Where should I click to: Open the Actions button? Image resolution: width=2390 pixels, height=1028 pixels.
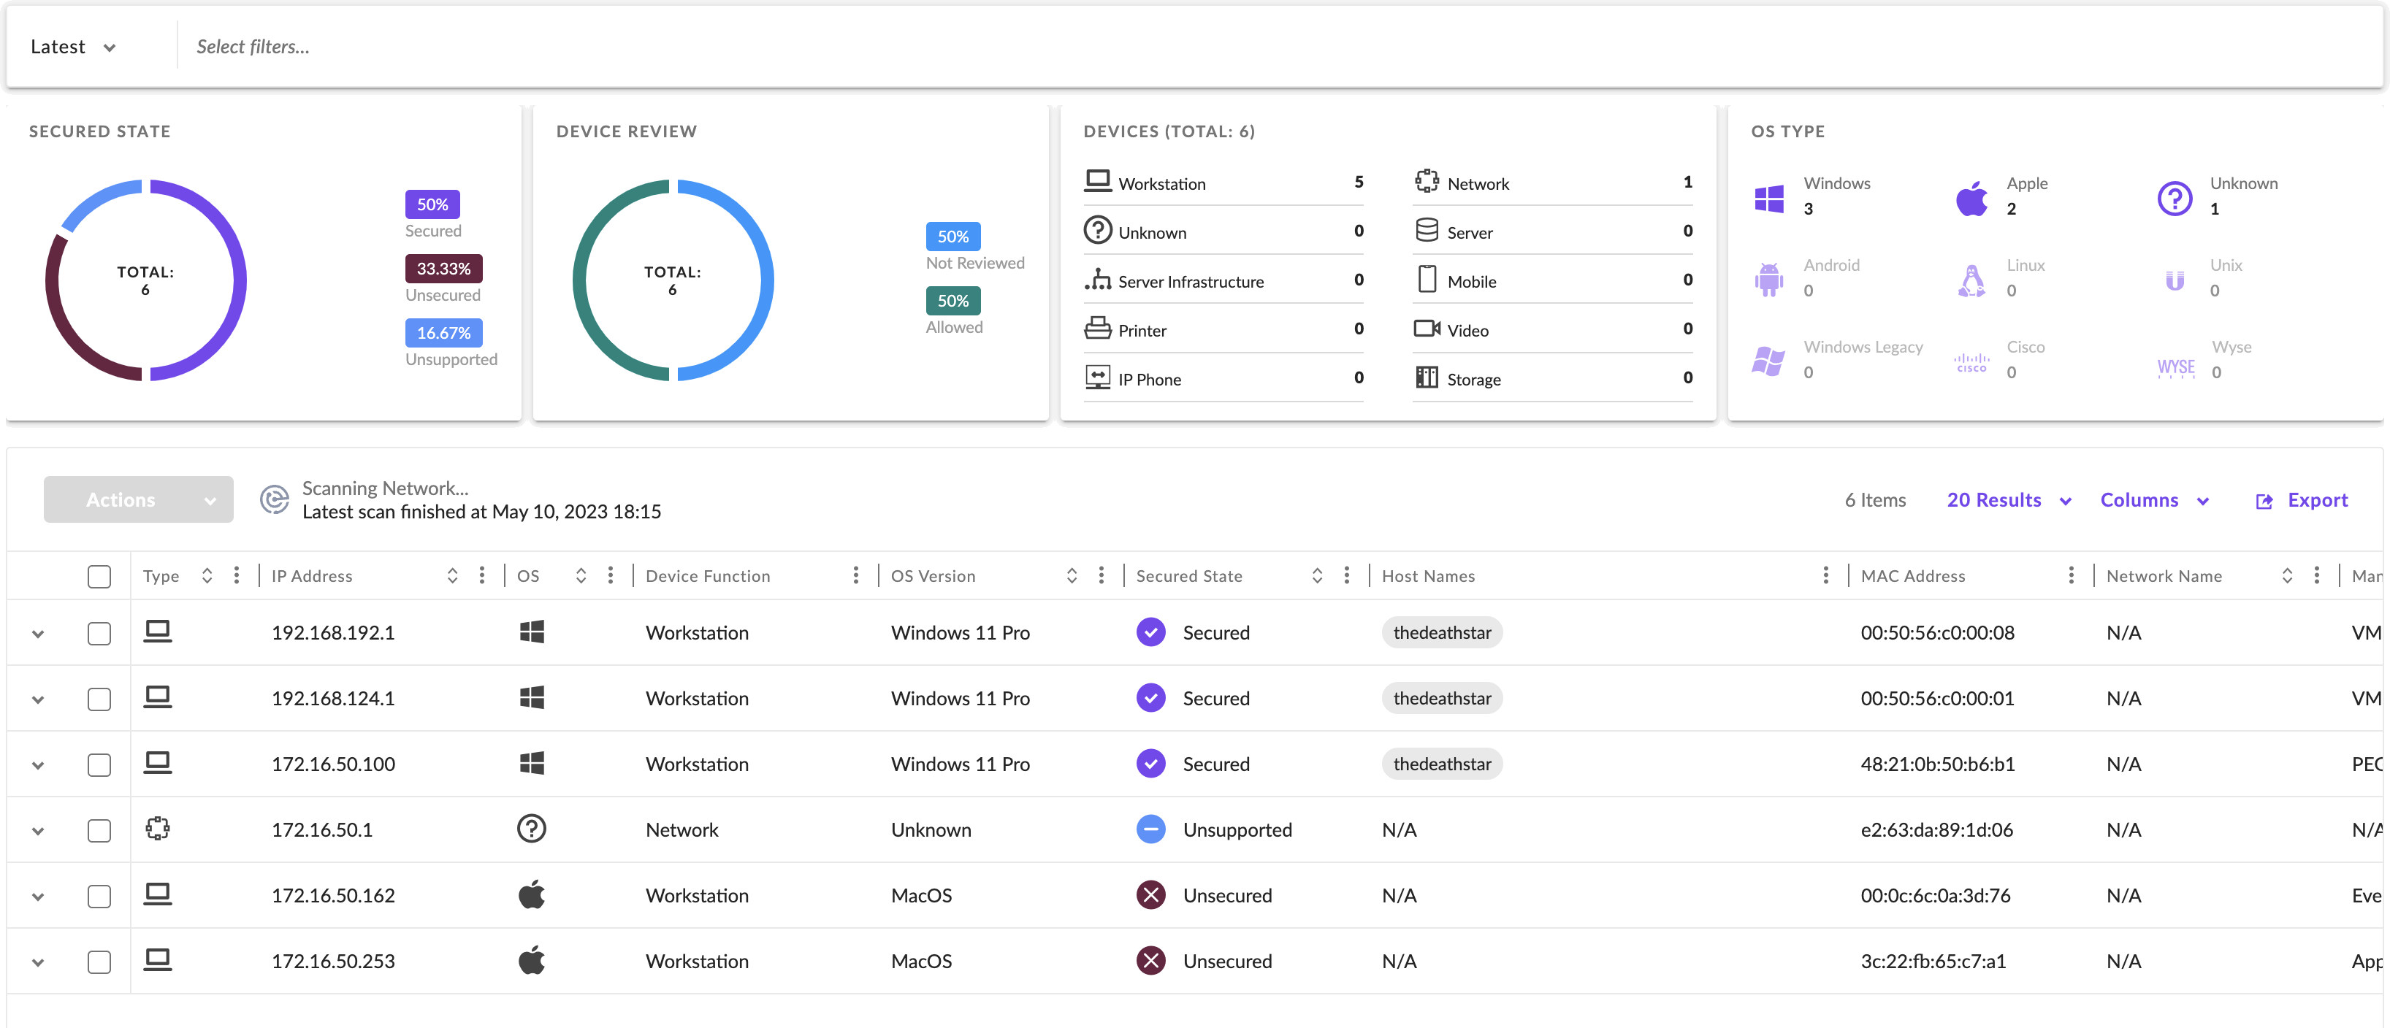[138, 499]
